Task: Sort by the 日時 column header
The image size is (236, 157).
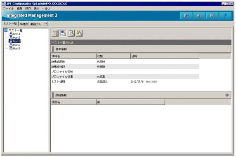Action: (x=165, y=56)
